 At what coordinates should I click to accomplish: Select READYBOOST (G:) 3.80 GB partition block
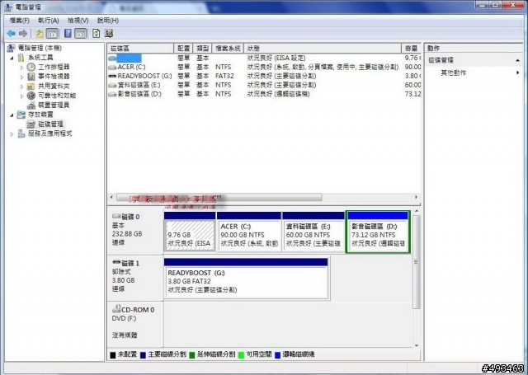pyautogui.click(x=246, y=279)
